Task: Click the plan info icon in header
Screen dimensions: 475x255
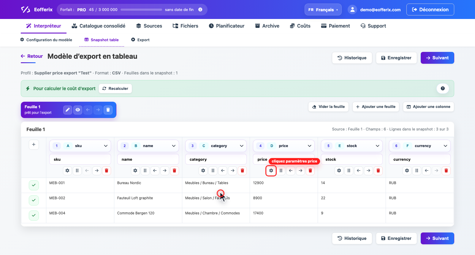Action: tap(200, 9)
